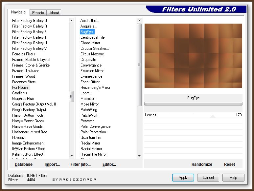Choose the Maelström filter
This screenshot has height=191, width=254.
click(x=88, y=99)
